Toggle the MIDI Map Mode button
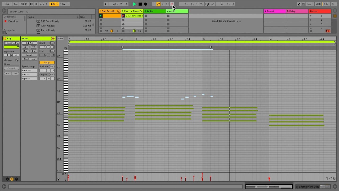Screen dimensions: 339x191 pos(318,4)
